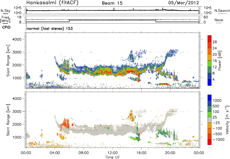Pick the red swatch below -1000 velocity
Viewport: 230px width, 159px height.
tap(210, 142)
